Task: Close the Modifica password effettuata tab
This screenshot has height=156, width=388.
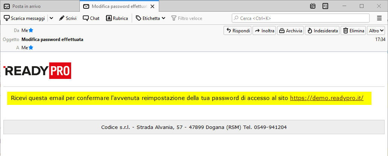Action: (x=152, y=6)
